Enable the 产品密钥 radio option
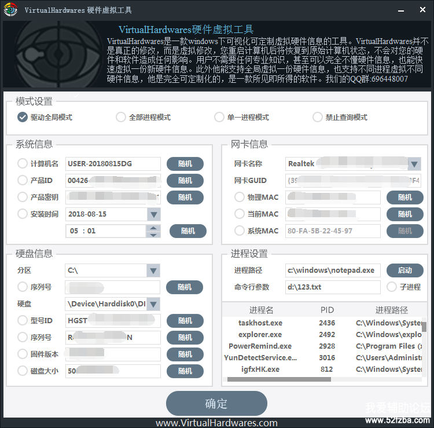This screenshot has width=434, height=428. (x=23, y=197)
